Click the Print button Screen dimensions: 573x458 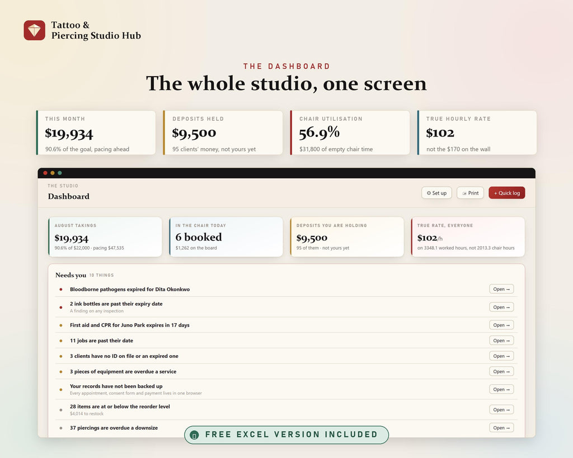pos(470,193)
